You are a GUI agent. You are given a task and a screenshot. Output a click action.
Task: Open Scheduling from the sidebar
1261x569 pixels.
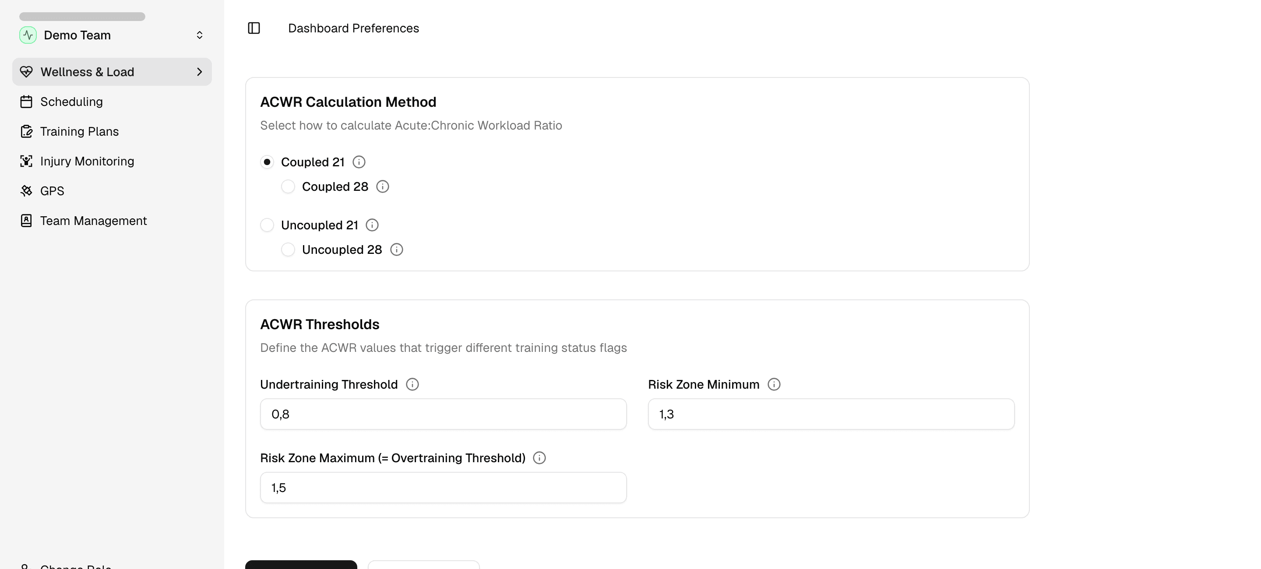(x=112, y=102)
